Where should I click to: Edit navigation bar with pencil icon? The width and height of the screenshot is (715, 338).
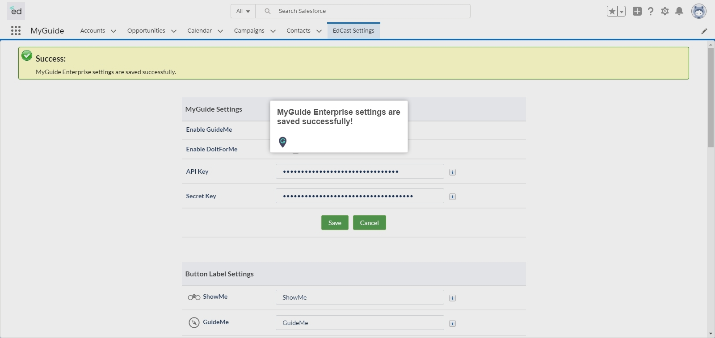[x=704, y=31]
